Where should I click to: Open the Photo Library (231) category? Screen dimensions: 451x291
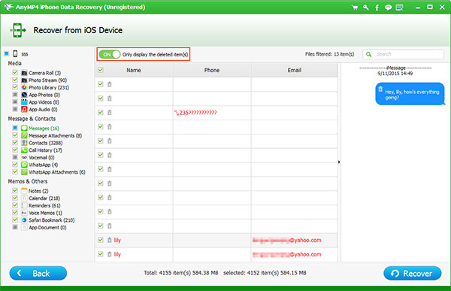[x=49, y=87]
